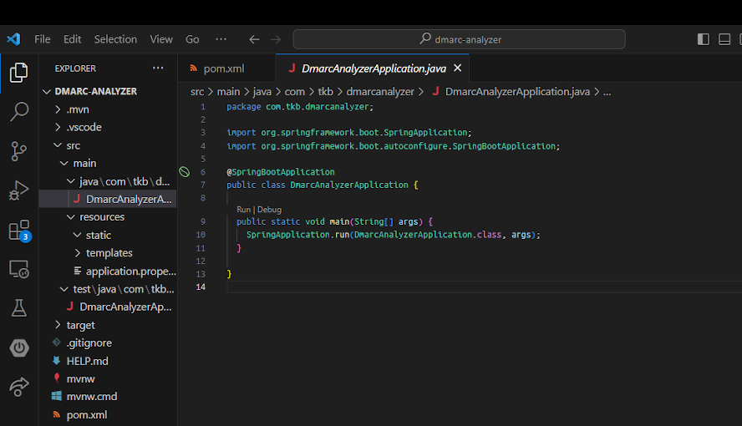Close the DmarcAnalyzerApplication.java tab
The width and height of the screenshot is (742, 426).
tap(457, 68)
